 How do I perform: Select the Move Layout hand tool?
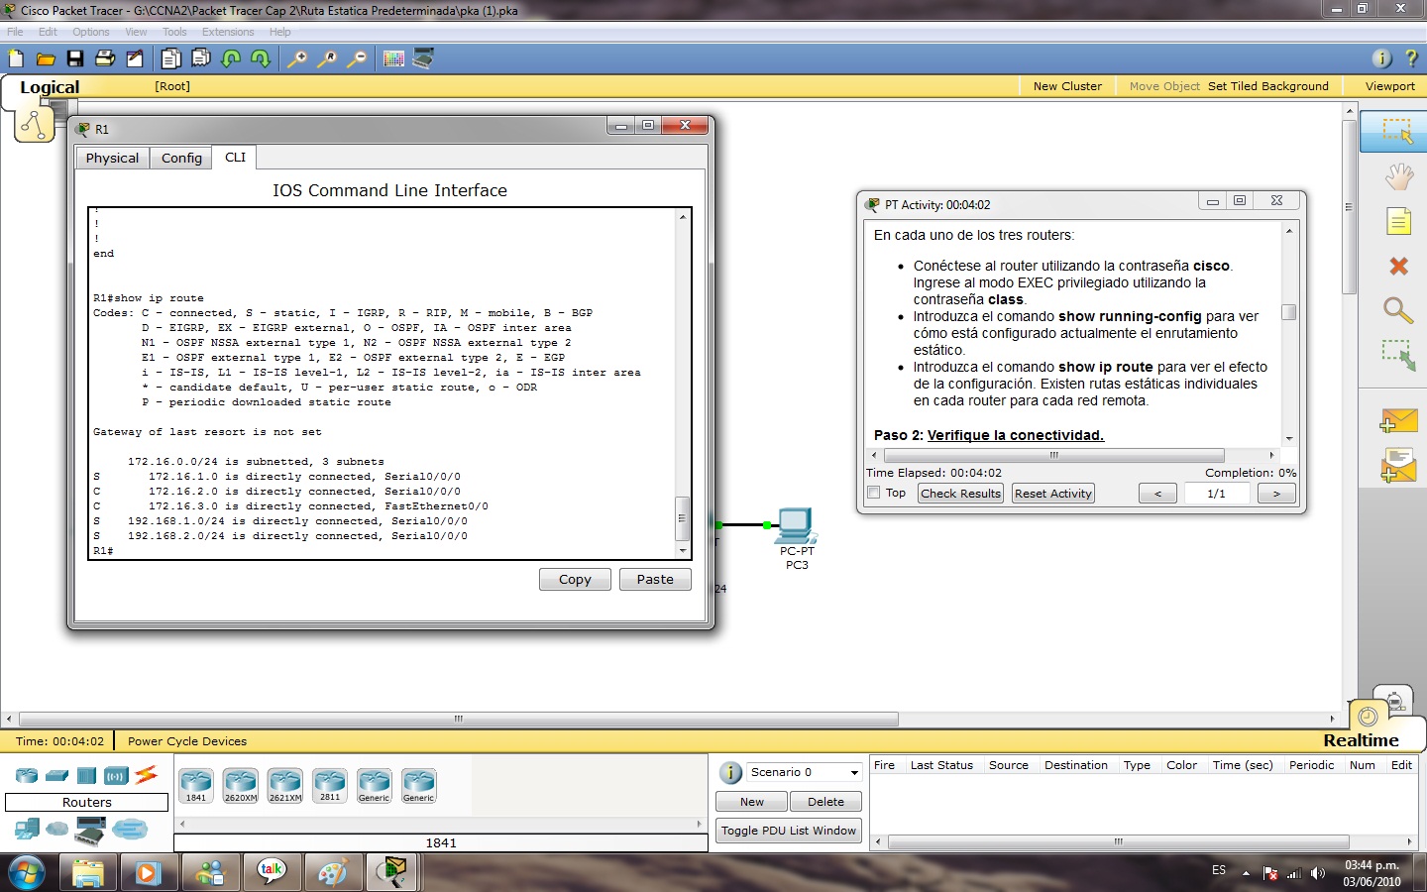coord(1398,177)
